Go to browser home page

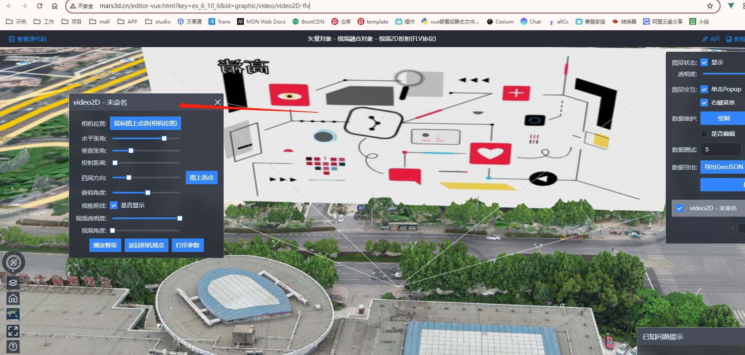[55, 6]
